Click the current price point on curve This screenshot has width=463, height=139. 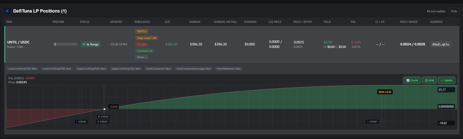(105, 109)
